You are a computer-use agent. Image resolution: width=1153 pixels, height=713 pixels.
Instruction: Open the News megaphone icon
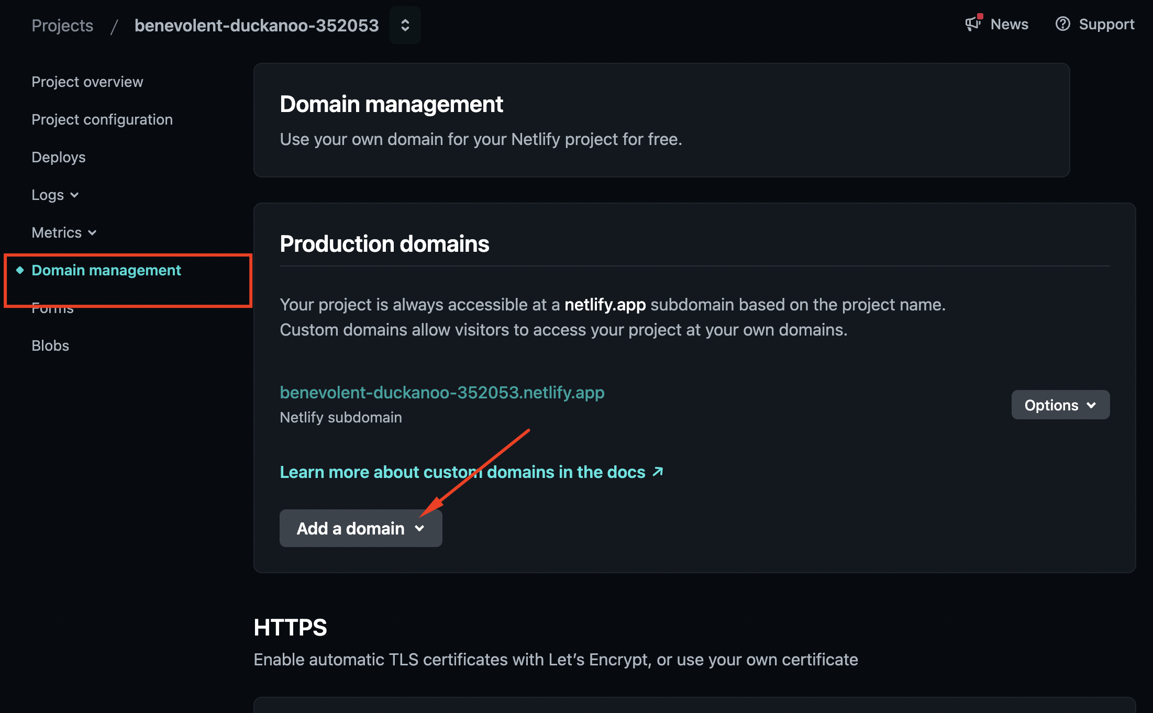[x=973, y=24]
